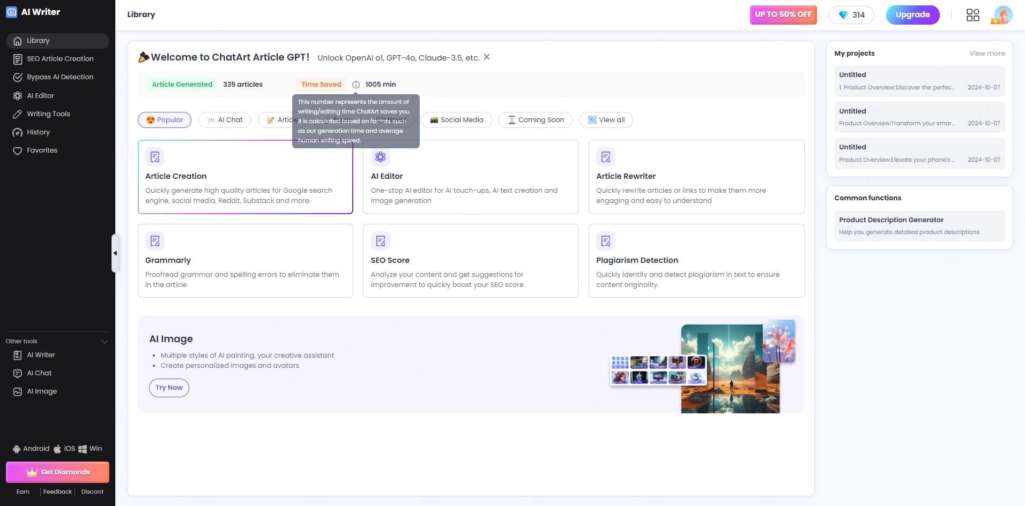Select the Social Media category tab
The image size is (1025, 506).
pyautogui.click(x=456, y=120)
